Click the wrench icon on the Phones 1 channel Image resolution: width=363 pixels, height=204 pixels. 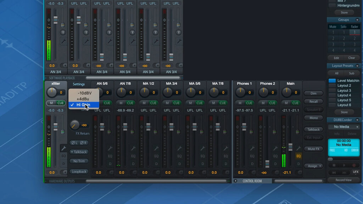pyautogui.click(x=252, y=148)
